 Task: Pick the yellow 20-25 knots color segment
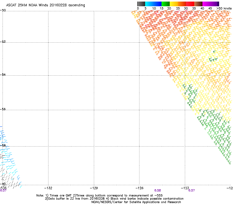[x=174, y=4]
